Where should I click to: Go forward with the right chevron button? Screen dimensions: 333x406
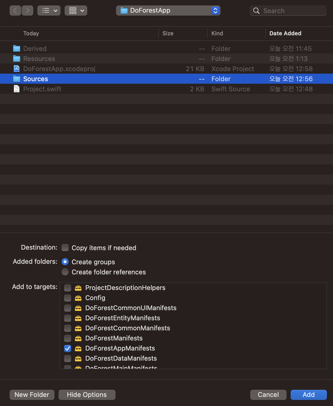tap(27, 11)
